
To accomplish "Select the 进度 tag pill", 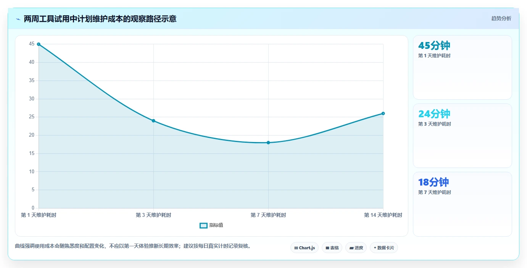I will tap(356, 248).
